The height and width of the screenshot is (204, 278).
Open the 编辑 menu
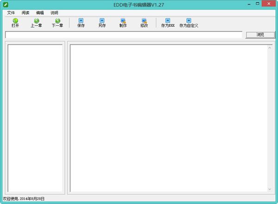[x=40, y=12]
